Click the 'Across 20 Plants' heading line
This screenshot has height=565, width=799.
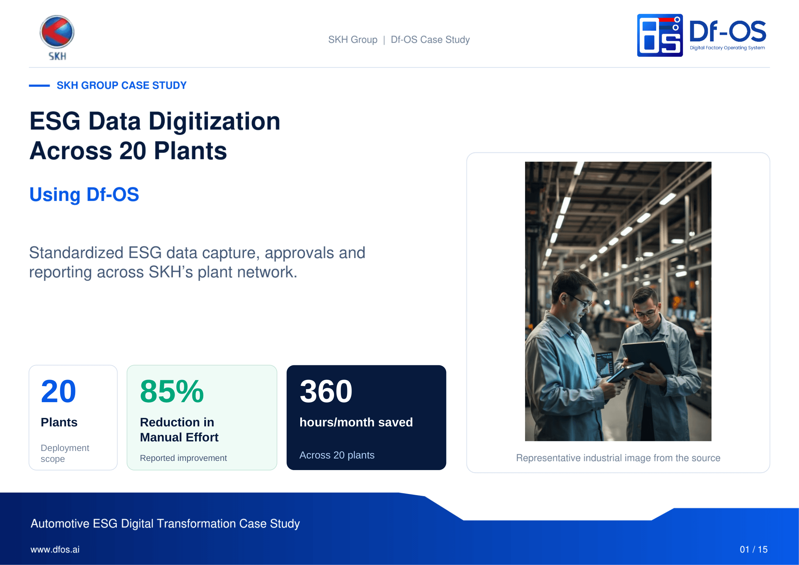point(128,151)
